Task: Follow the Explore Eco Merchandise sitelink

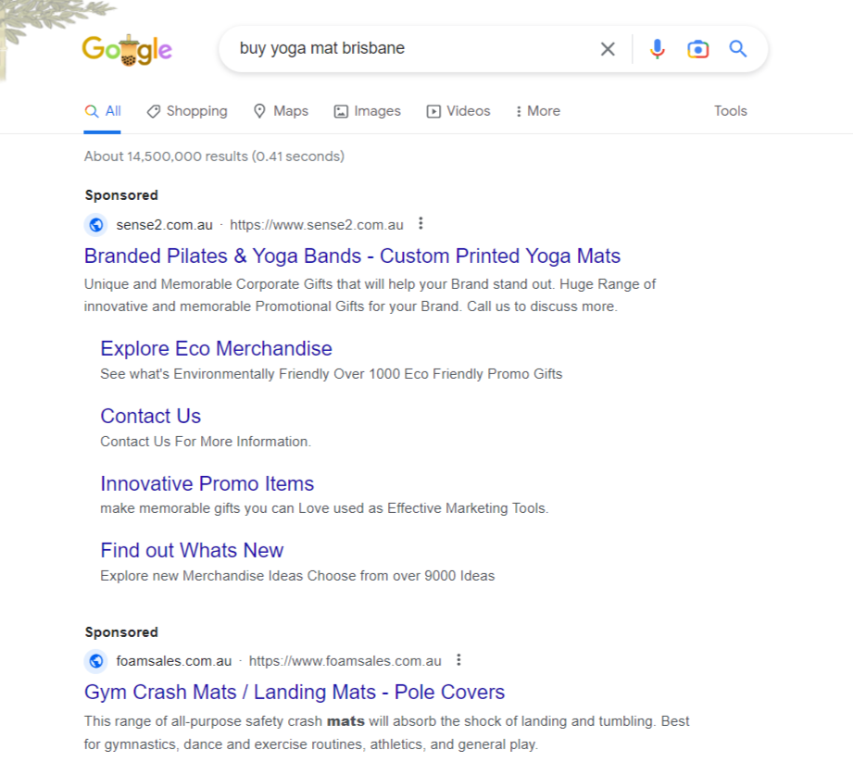Action: (216, 348)
